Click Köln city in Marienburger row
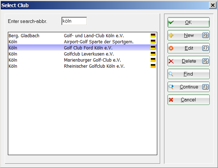The height and width of the screenshot is (168, 218). (x=13, y=60)
